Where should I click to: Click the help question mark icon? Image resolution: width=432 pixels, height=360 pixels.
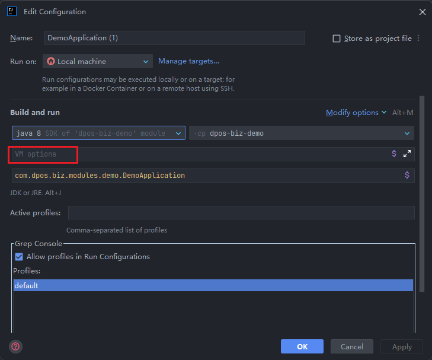(15, 346)
